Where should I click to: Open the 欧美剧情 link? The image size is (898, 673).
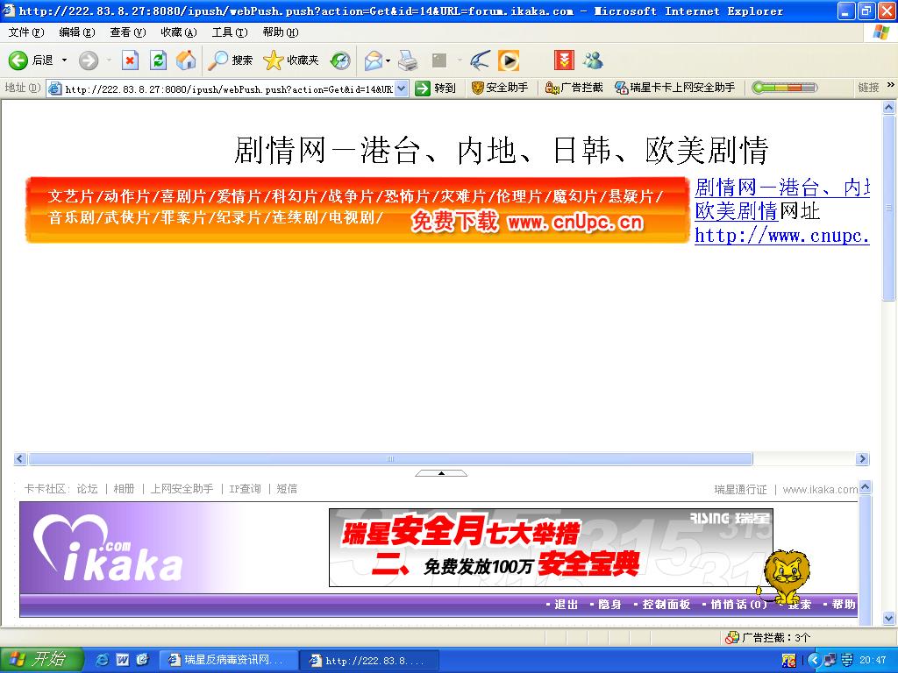click(x=736, y=211)
